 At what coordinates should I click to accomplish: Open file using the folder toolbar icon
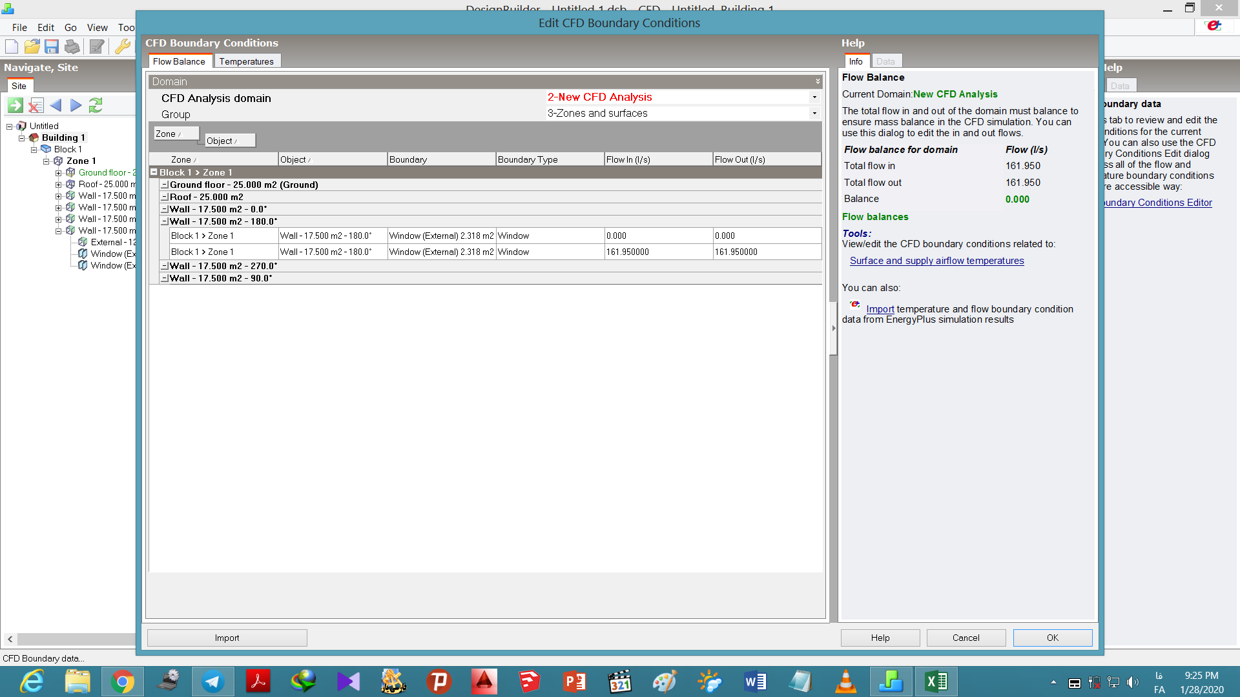click(32, 46)
